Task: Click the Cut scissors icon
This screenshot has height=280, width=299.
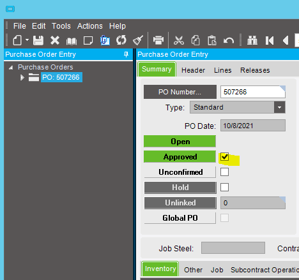Action: click(179, 40)
